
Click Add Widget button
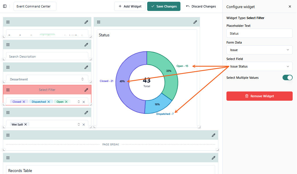130,6
